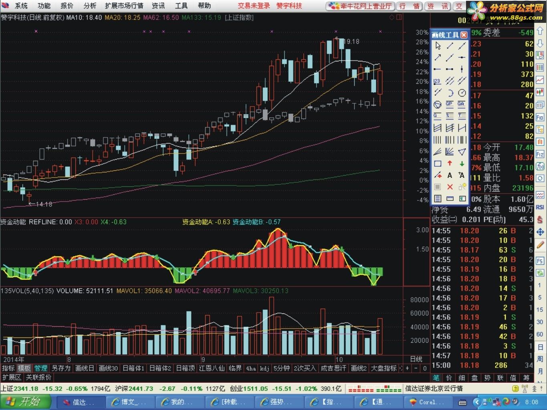The image size is (547, 410).
Task: Select the arrow pointer drawing tool
Action: (x=438, y=46)
